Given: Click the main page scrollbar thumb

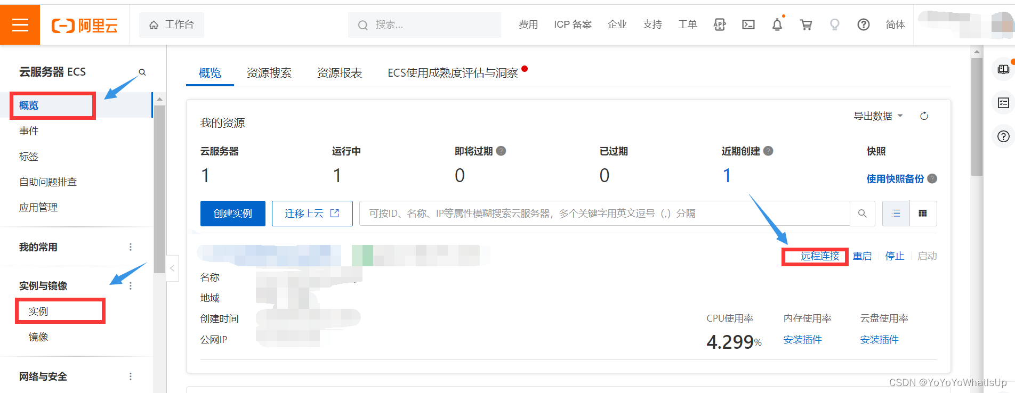Looking at the screenshot, I should click(x=977, y=117).
